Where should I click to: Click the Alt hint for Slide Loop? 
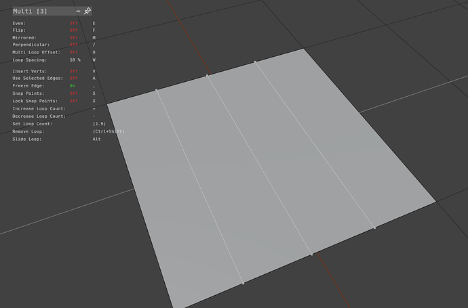[97, 139]
